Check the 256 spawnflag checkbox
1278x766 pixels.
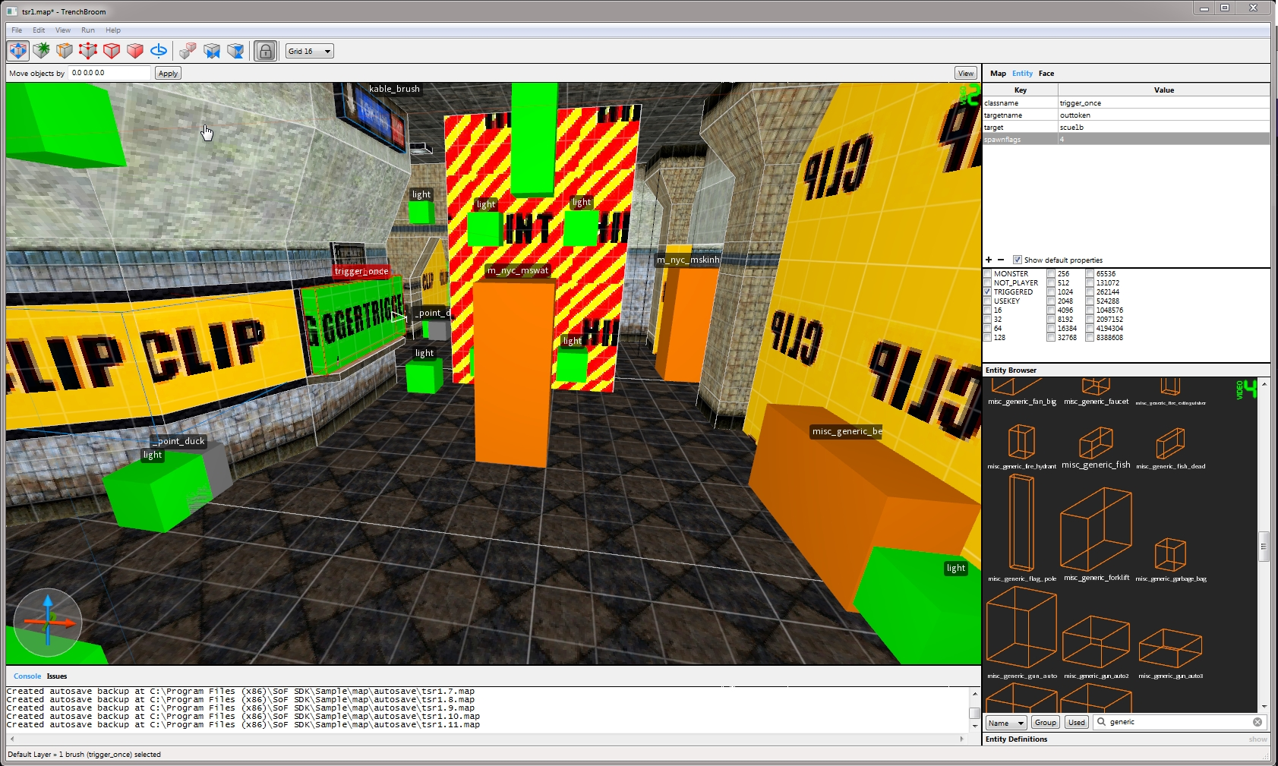pyautogui.click(x=1051, y=273)
